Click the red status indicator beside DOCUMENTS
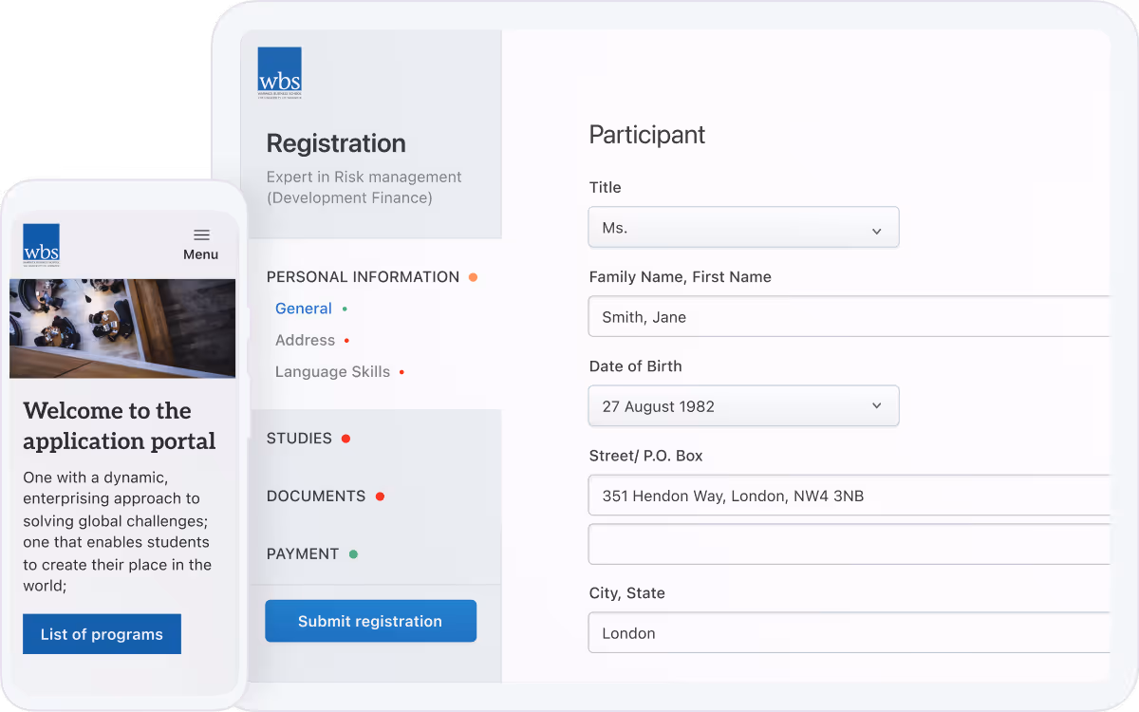The height and width of the screenshot is (712, 1139). [x=380, y=496]
